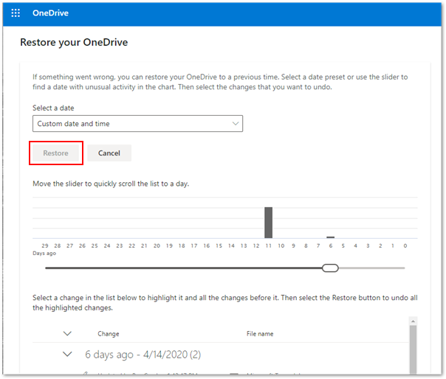Click the changes list scrollbar thumb
Image resolution: width=446 pixels, height=379 pixels.
pyautogui.click(x=413, y=350)
